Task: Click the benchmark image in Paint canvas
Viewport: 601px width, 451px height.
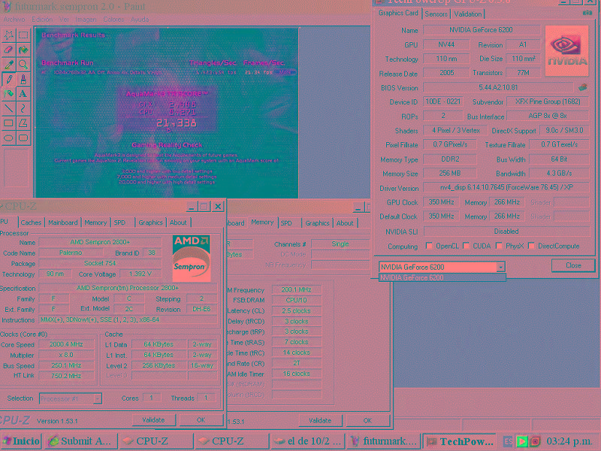Action: 167,114
